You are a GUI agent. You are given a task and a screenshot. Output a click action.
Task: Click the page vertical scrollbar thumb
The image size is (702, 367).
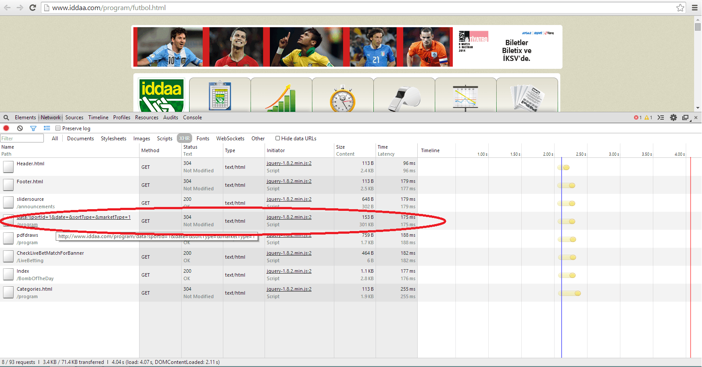698,27
